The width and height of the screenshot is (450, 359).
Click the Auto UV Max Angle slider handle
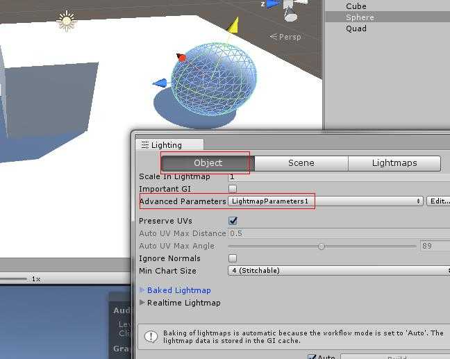[322, 247]
